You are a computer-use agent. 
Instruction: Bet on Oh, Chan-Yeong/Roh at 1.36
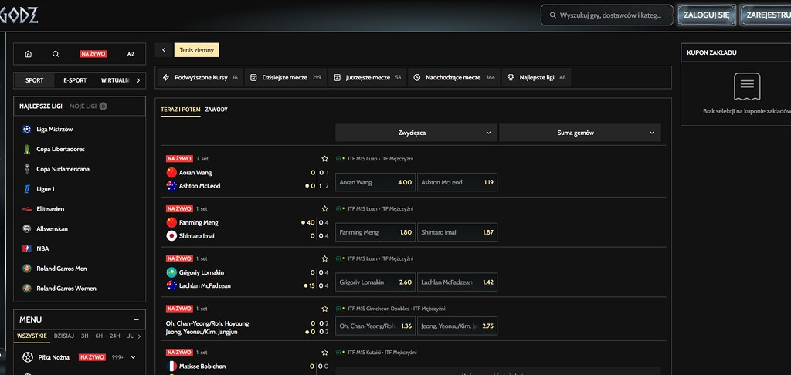point(375,326)
